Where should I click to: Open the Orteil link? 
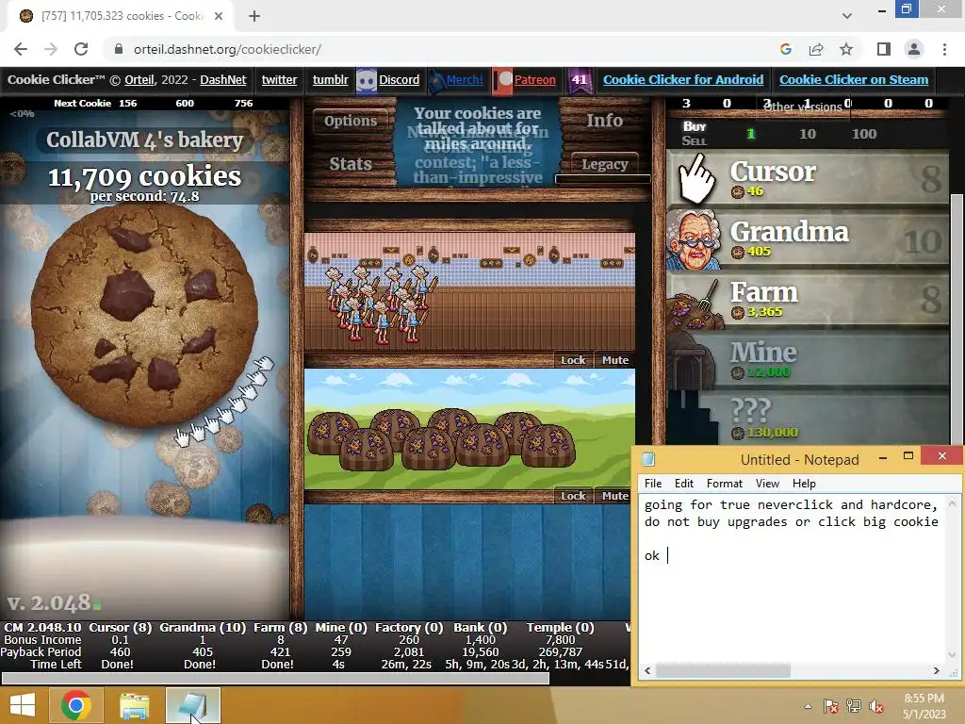point(139,80)
